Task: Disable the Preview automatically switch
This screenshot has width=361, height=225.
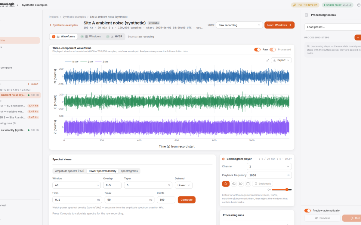Action: coord(307,211)
